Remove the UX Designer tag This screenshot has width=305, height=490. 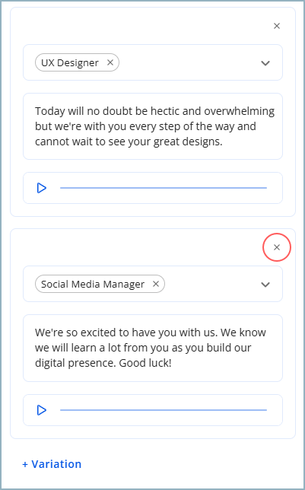[110, 62]
